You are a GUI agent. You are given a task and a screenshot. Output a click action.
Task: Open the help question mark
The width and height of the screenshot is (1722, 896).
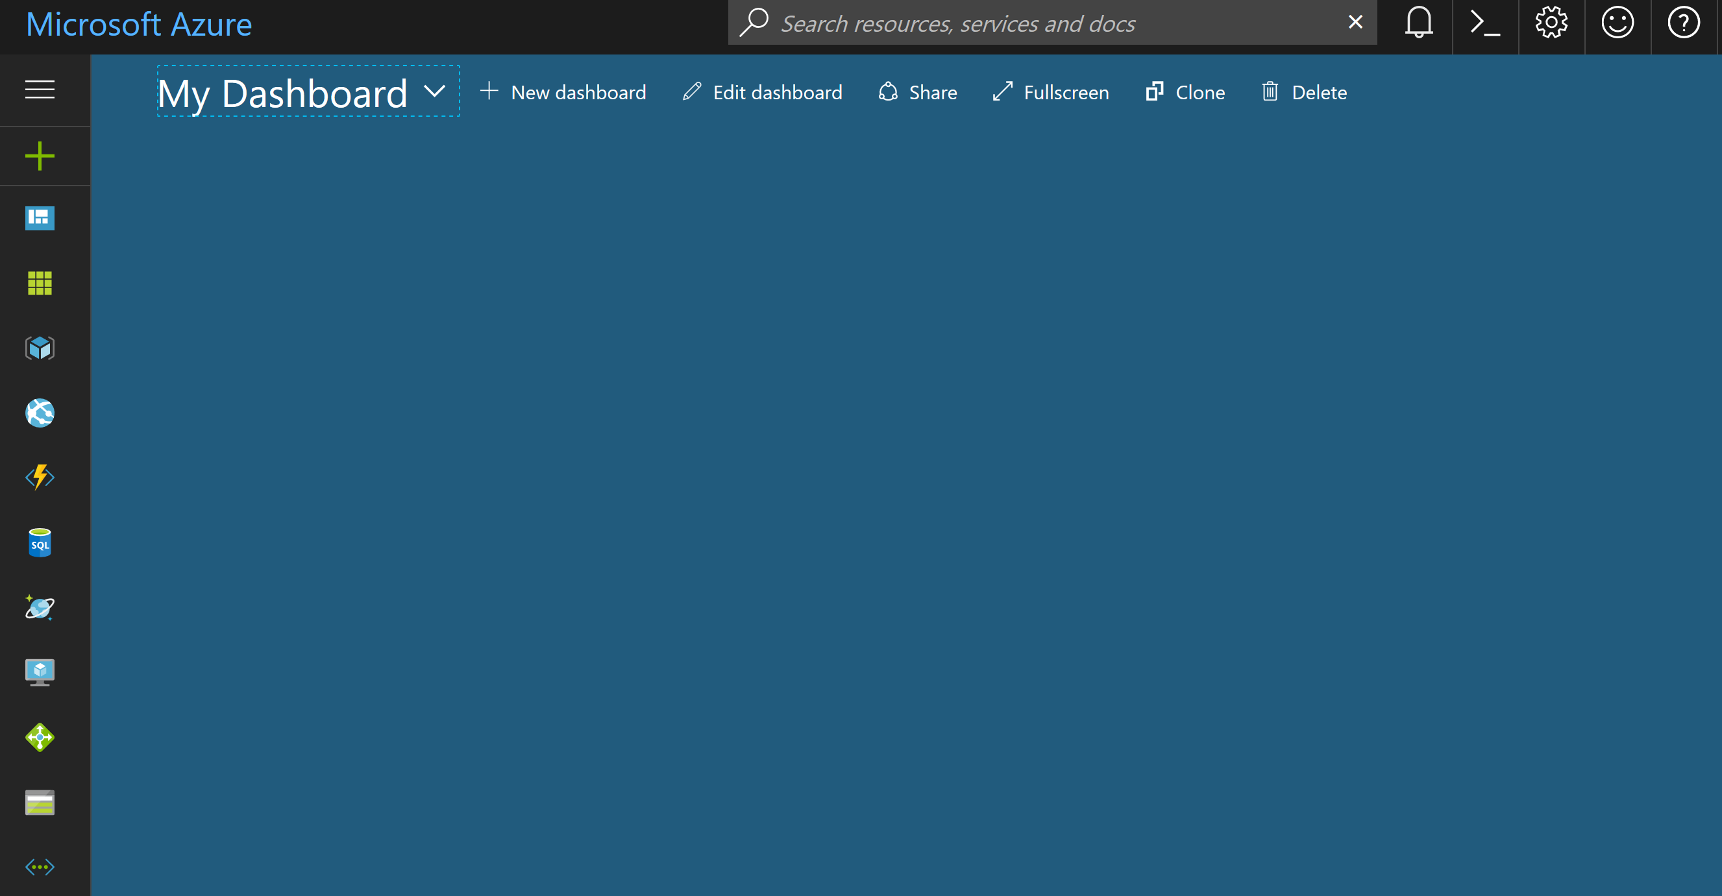(1683, 23)
